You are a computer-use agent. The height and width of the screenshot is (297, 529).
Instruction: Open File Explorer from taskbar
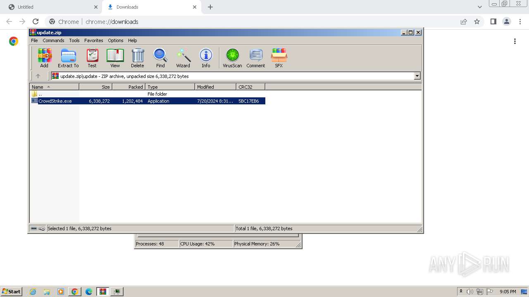[47, 292]
